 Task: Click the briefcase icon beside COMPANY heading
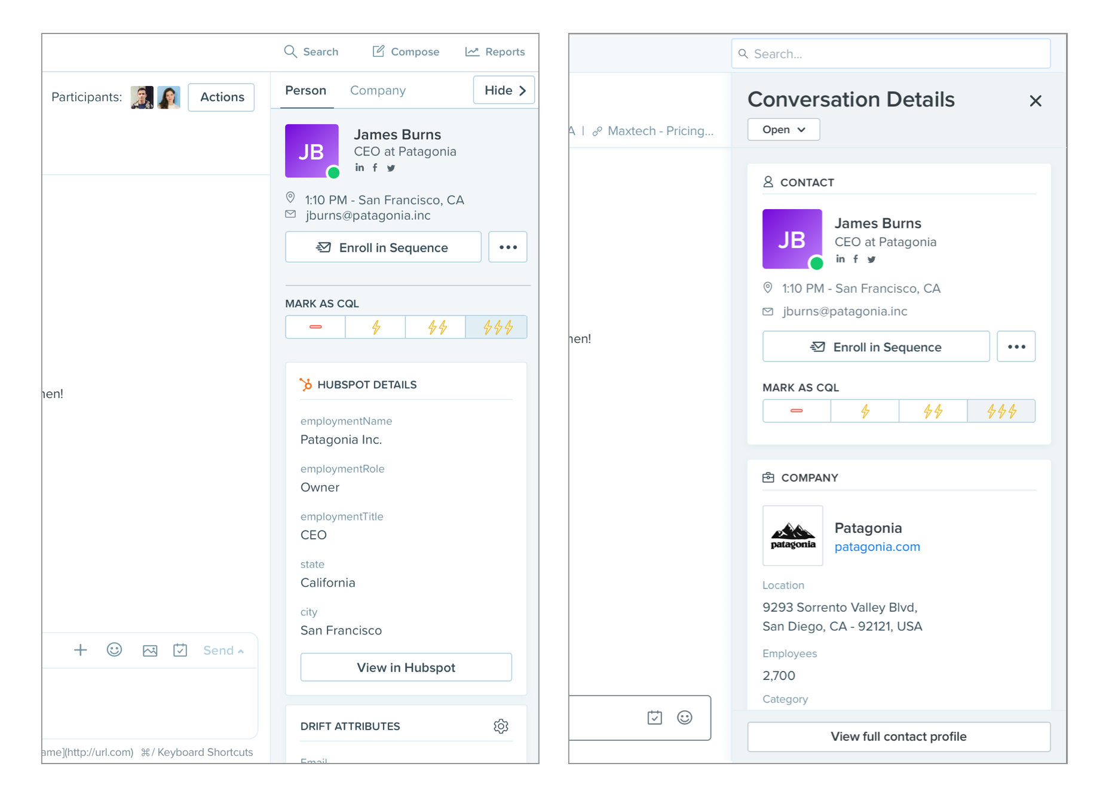coord(768,477)
